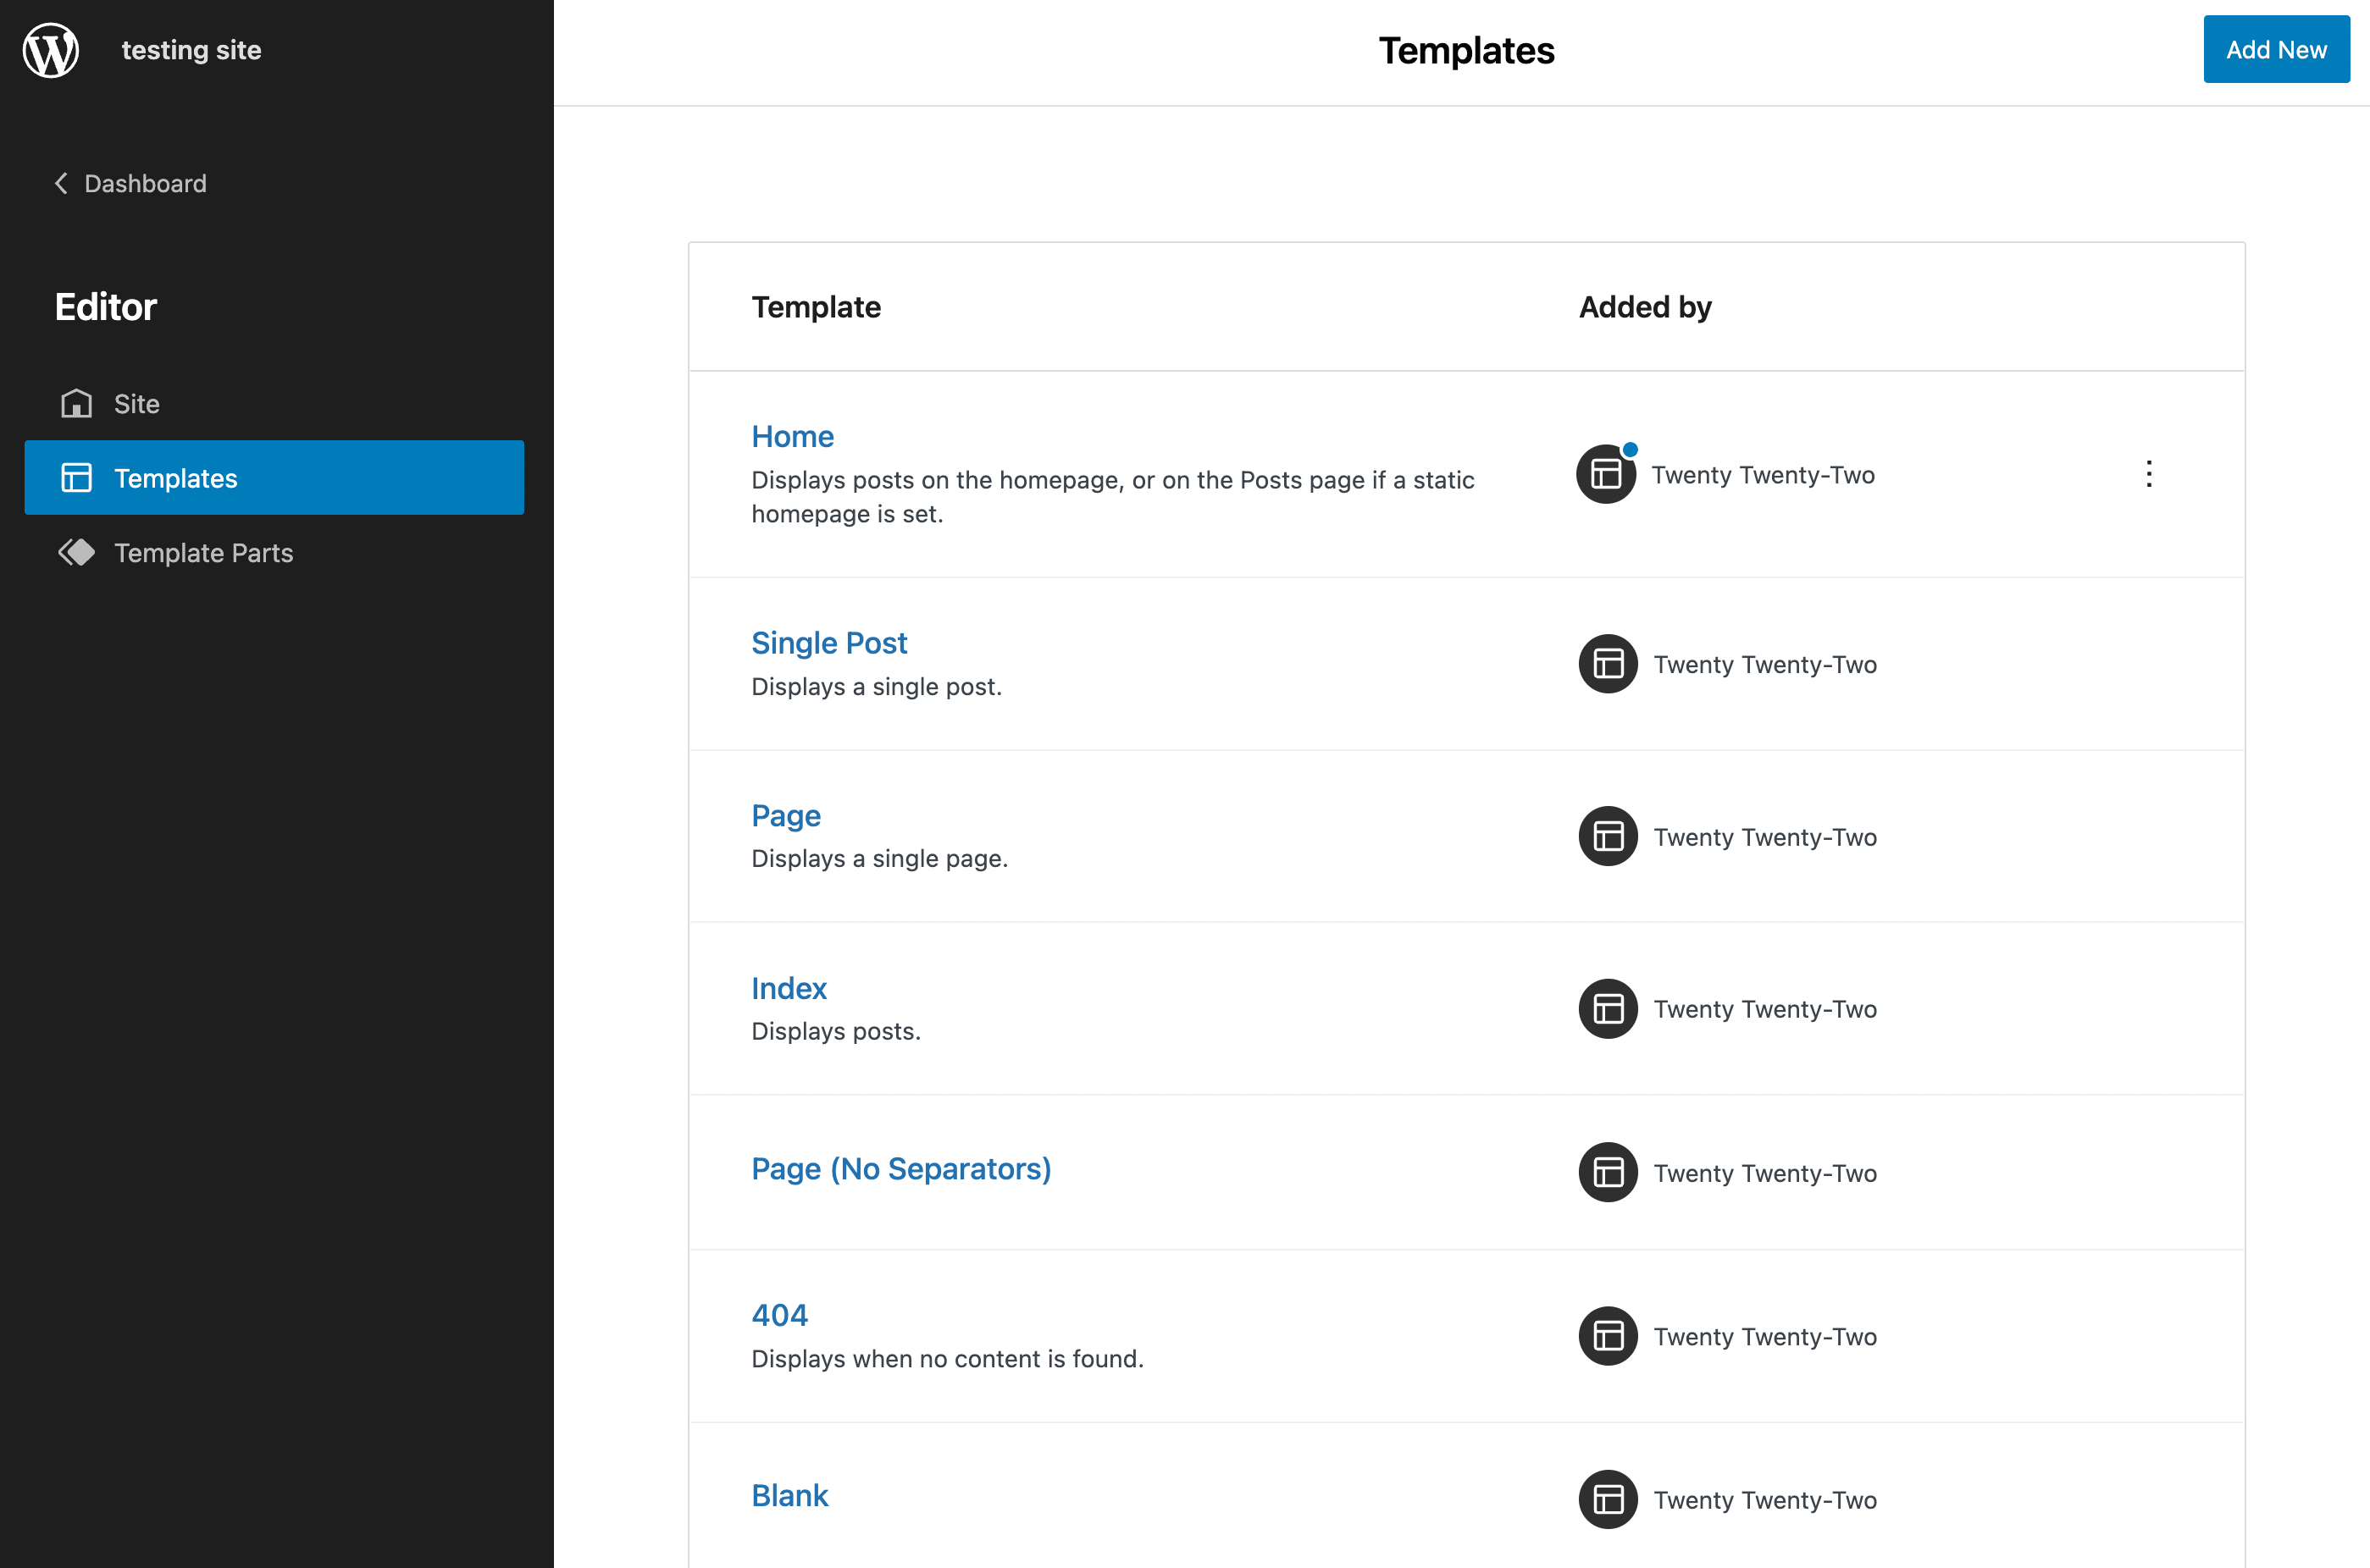Go back via the Dashboard chevron
The width and height of the screenshot is (2370, 1568).
61,184
